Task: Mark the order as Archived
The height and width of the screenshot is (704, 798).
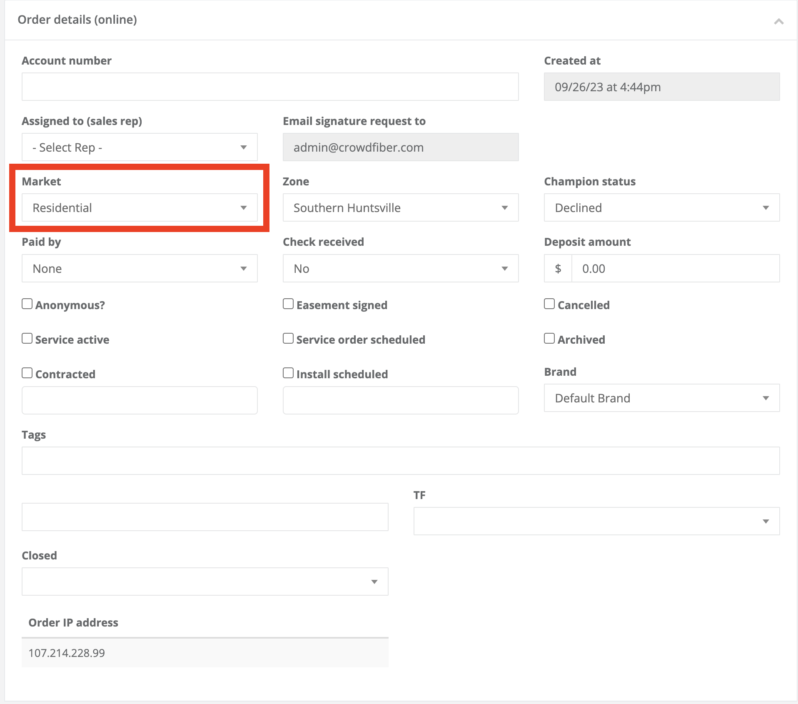Action: tap(549, 339)
